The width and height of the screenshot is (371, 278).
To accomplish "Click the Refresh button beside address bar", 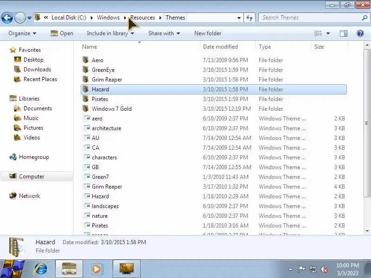I will [249, 18].
